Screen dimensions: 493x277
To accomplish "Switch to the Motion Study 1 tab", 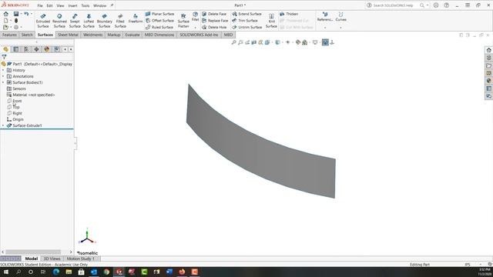I will coord(80,259).
